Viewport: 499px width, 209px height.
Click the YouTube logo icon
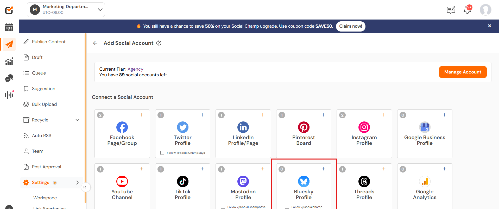(122, 181)
